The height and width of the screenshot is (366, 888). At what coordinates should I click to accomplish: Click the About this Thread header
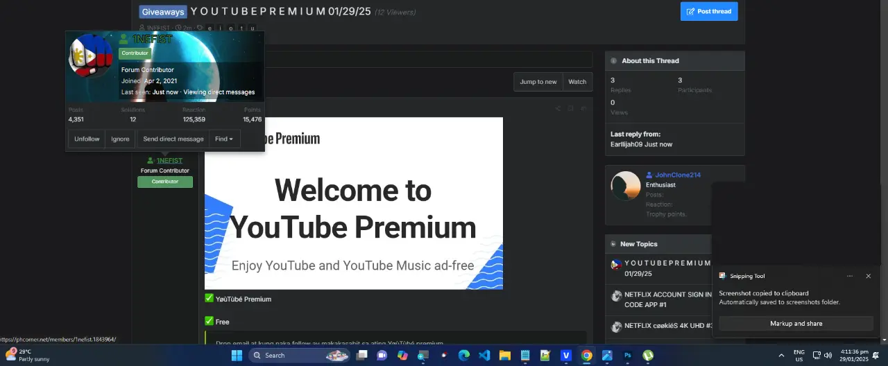coord(674,60)
